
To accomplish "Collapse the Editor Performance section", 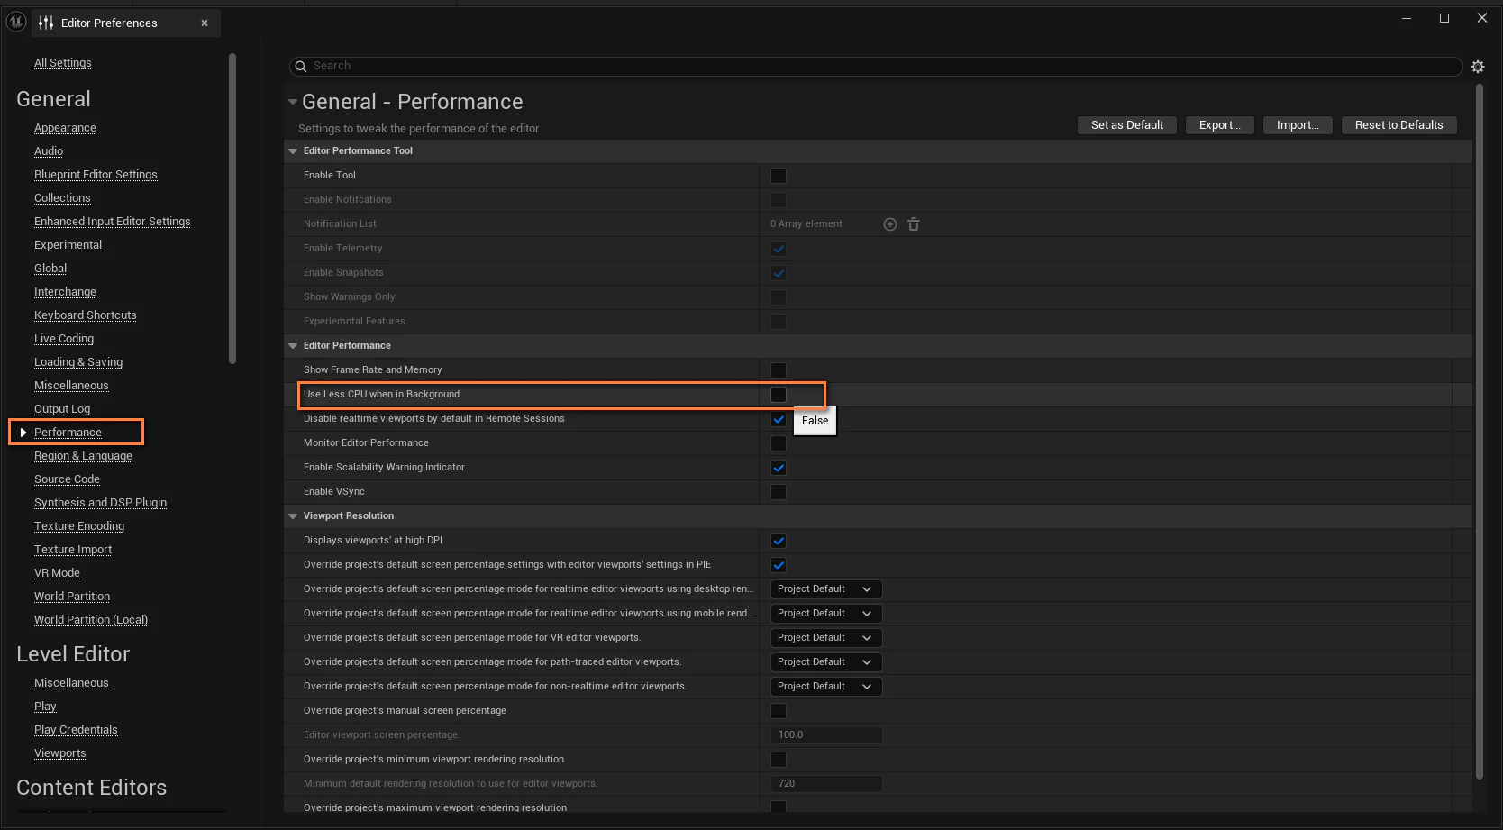I will [x=293, y=346].
